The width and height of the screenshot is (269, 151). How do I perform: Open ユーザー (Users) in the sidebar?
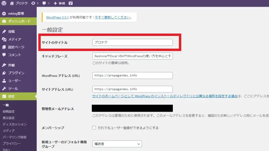tap(14, 81)
